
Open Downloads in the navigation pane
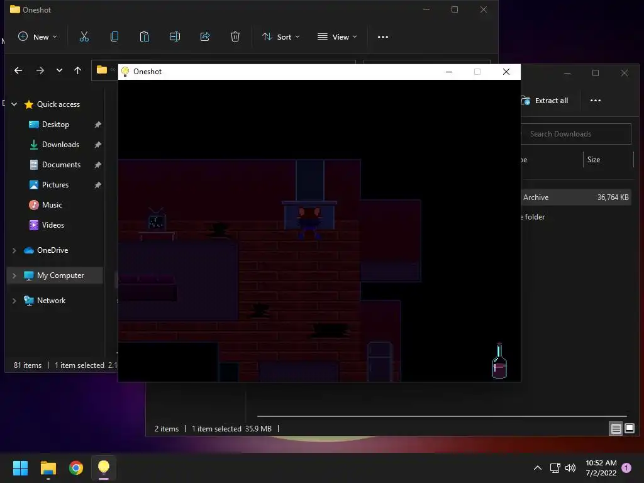(x=60, y=145)
